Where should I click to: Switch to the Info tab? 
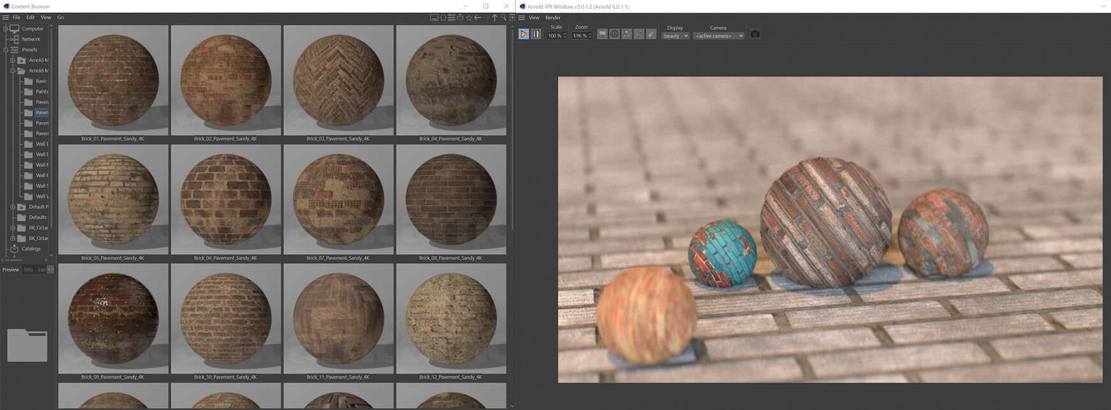point(28,270)
